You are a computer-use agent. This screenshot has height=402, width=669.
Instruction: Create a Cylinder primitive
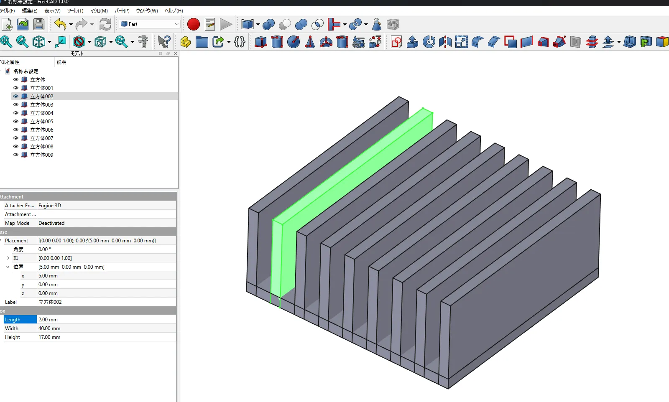(x=277, y=42)
